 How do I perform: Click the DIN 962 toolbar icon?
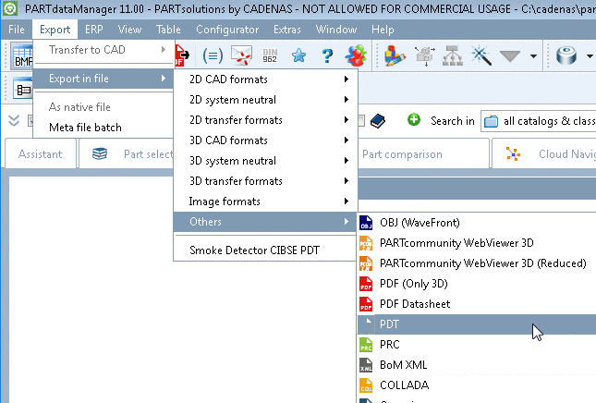coord(270,55)
